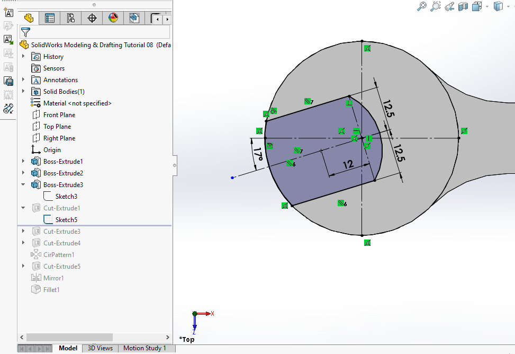This screenshot has width=515, height=354.
Task: Open the Display Style dropdown arrow
Action: (507, 6)
